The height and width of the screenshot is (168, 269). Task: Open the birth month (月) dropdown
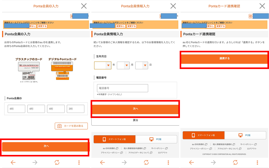click(123, 65)
